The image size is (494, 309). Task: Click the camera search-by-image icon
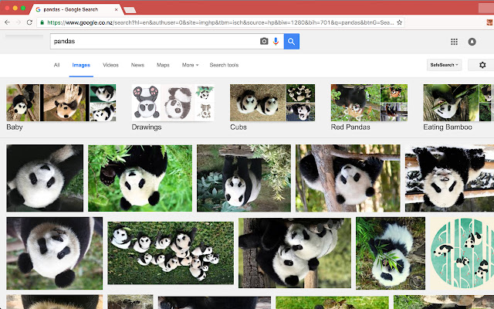264,41
